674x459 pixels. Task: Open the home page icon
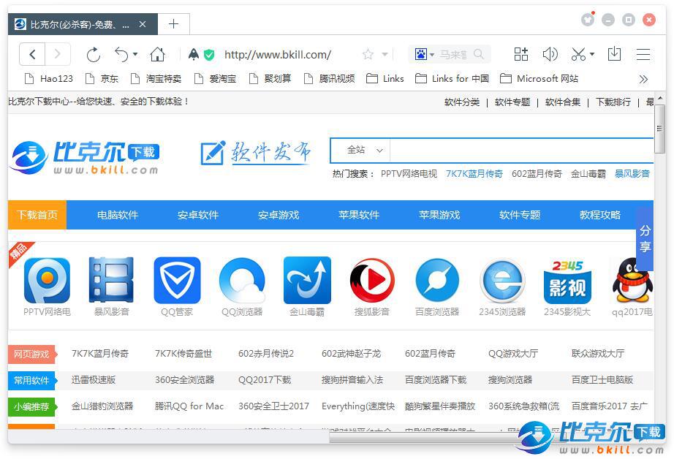pyautogui.click(x=157, y=55)
